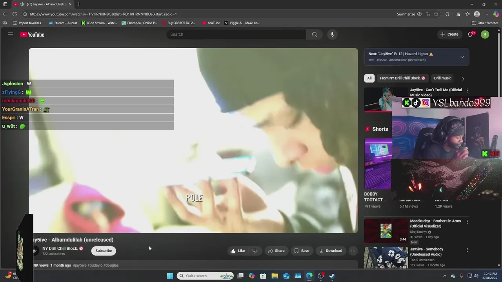Start voice search with the microphone
The height and width of the screenshot is (282, 502).
pyautogui.click(x=332, y=34)
